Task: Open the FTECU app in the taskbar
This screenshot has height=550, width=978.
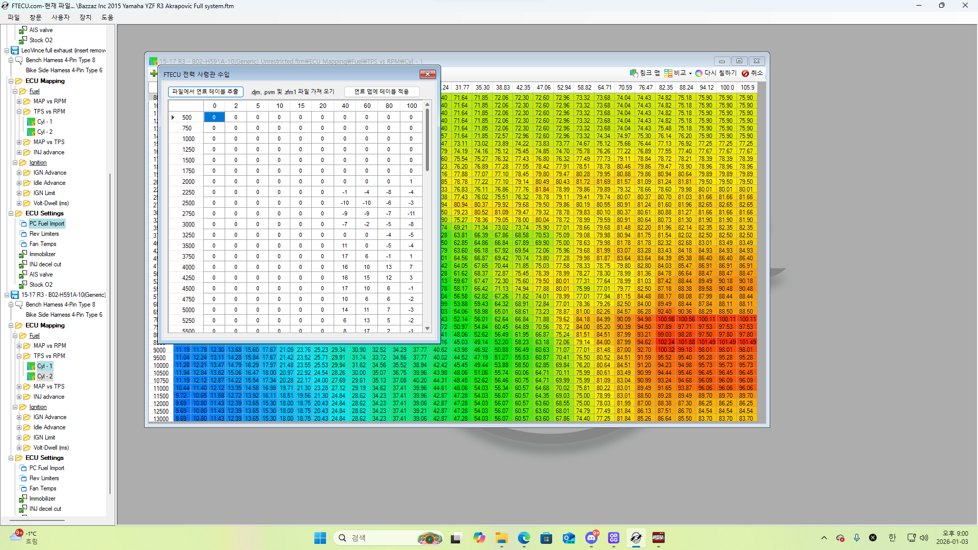Action: [636, 538]
